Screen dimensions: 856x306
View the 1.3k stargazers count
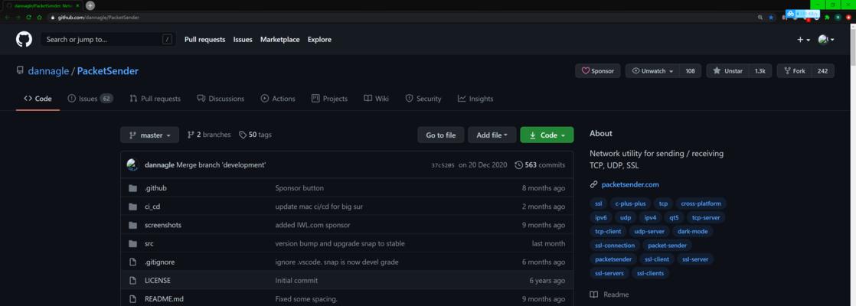click(760, 71)
